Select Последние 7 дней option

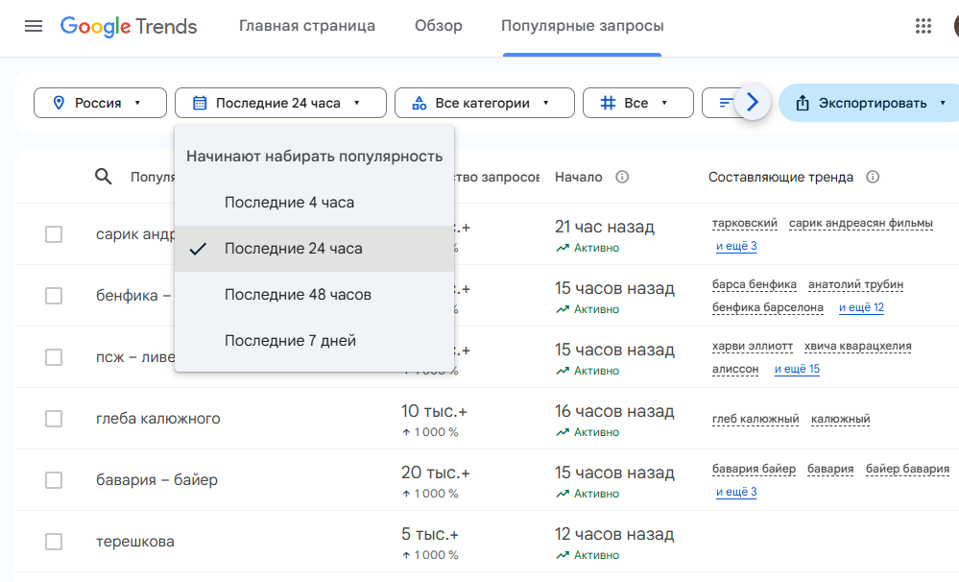[x=314, y=340]
